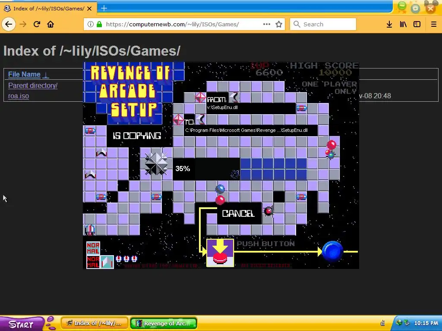
Task: Click the system tray clock 10:15 PM
Action: pyautogui.click(x=426, y=323)
